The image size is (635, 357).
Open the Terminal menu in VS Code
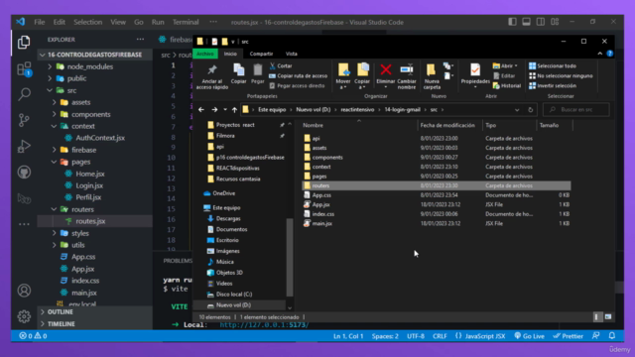[186, 22]
